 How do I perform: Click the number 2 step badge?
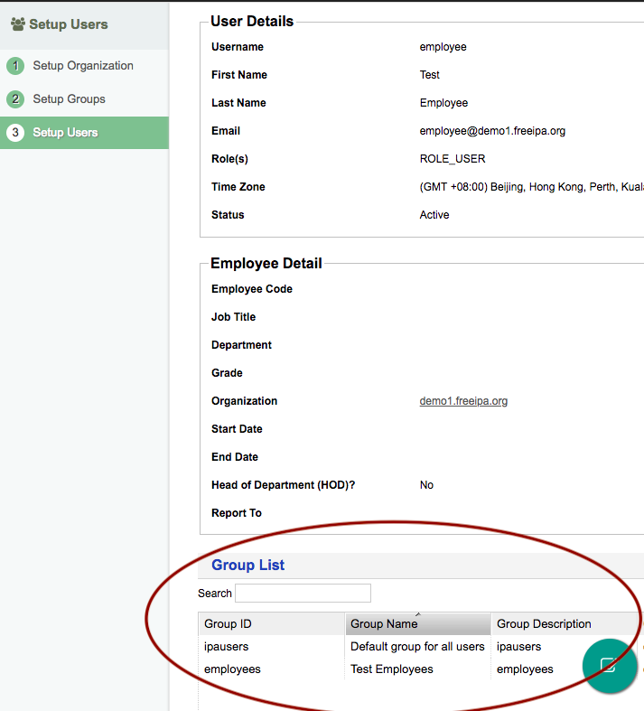tap(14, 99)
